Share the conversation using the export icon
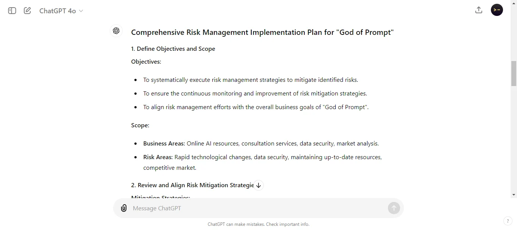 point(478,10)
